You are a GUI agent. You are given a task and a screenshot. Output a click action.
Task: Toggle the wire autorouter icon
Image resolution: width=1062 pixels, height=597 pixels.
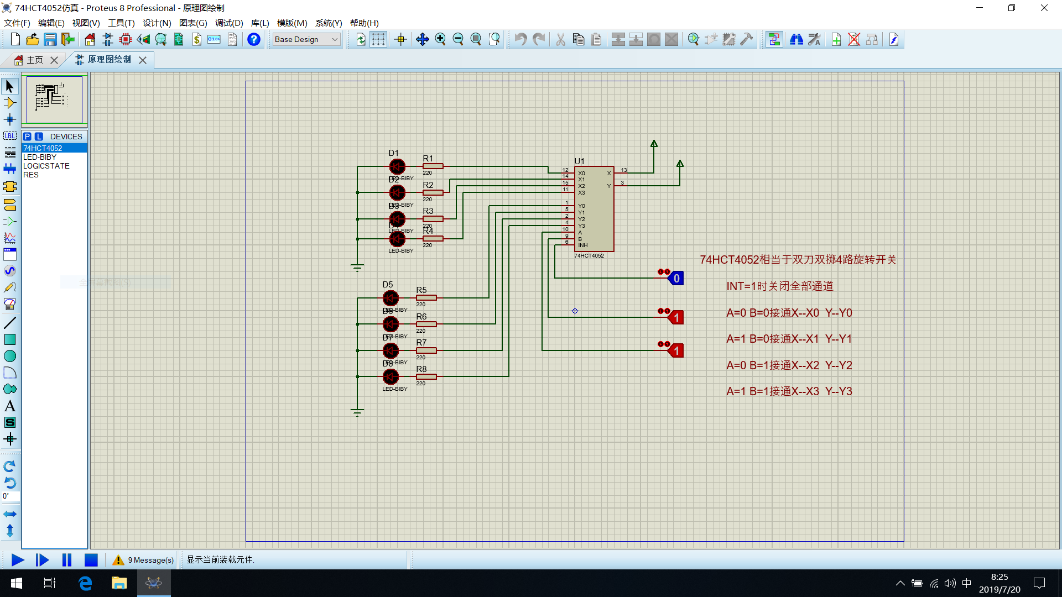(x=774, y=39)
